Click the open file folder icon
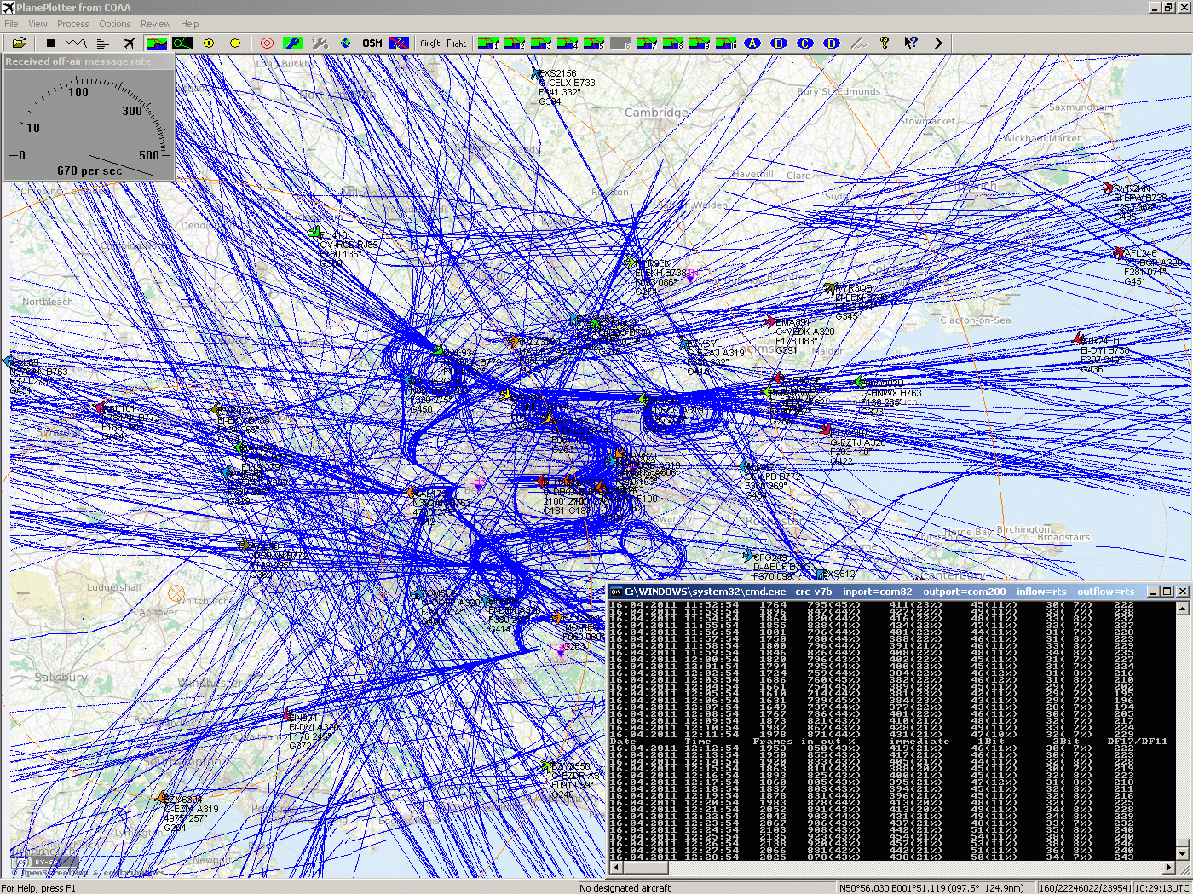This screenshot has height=895, width=1193. pos(19,43)
